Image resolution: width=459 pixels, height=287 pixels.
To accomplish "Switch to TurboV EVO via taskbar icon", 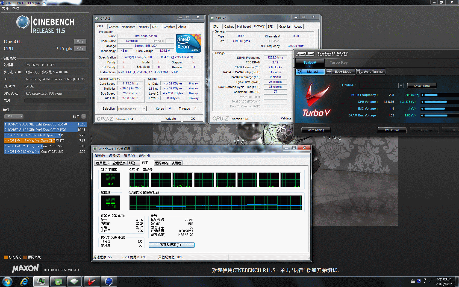I will [x=92, y=282].
